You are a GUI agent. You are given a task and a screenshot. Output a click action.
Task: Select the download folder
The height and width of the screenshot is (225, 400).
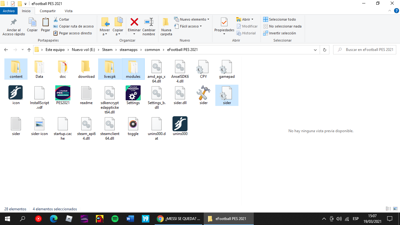pos(86,69)
